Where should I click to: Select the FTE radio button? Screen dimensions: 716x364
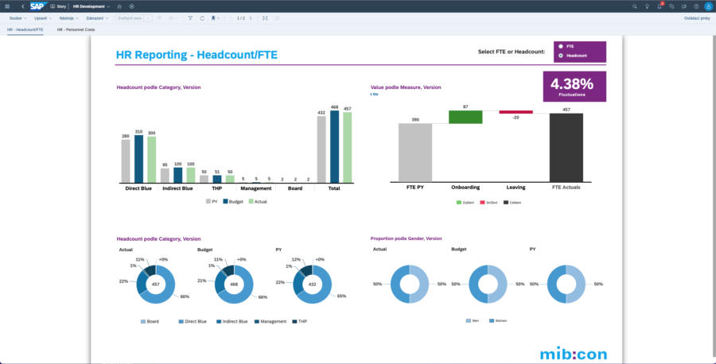[562, 46]
